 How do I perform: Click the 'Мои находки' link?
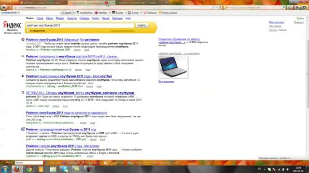point(277,22)
